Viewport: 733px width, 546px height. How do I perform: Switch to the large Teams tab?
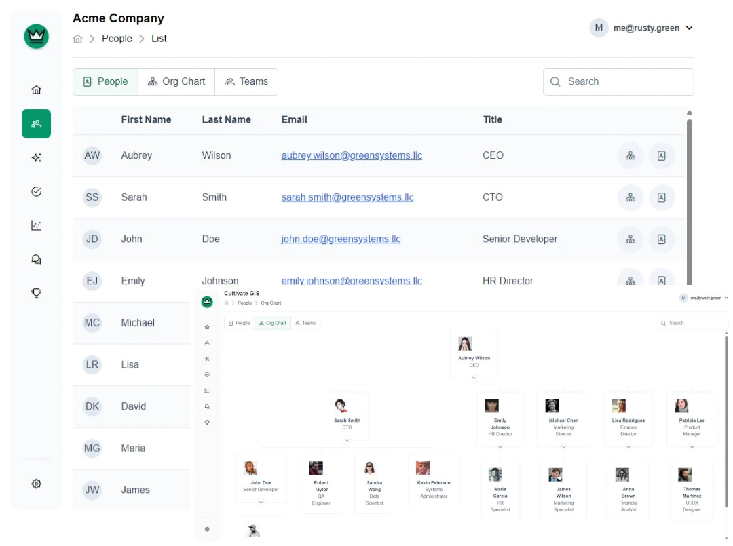[x=246, y=81]
